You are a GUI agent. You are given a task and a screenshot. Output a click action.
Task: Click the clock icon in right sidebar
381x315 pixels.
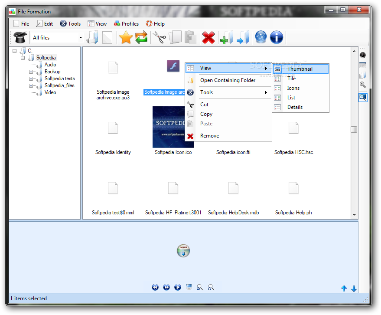point(363,55)
